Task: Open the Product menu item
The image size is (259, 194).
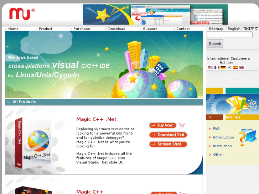Action: tap(46, 29)
